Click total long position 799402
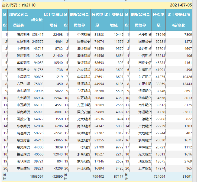This screenshot has height=182, width=197. (x=98, y=177)
